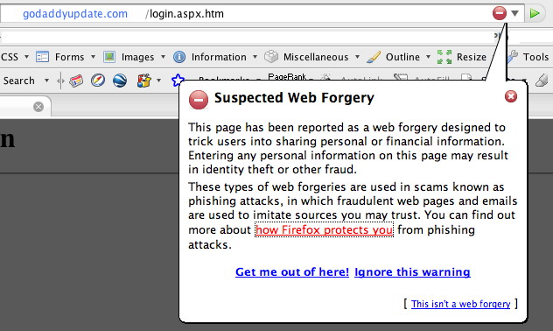Expand the CSS menu dropdown arrow
This screenshot has height=331, width=553.
26,57
